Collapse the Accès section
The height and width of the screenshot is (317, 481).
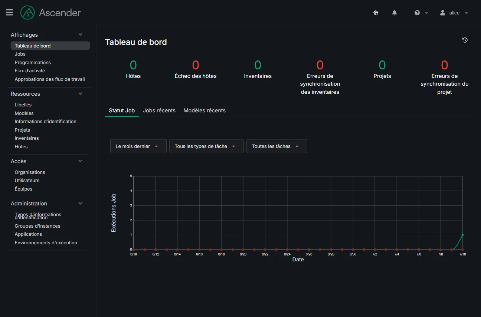coord(80,161)
